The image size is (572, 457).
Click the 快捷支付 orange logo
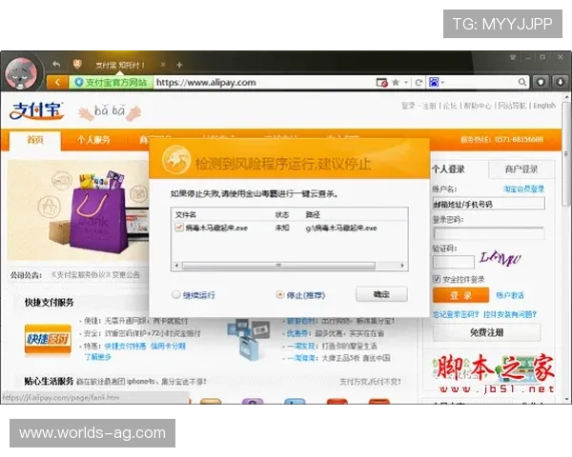(x=48, y=339)
